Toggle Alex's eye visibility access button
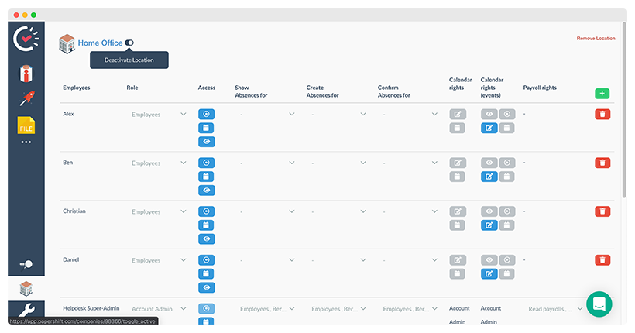Screen dimensions: 635x333 pyautogui.click(x=207, y=142)
